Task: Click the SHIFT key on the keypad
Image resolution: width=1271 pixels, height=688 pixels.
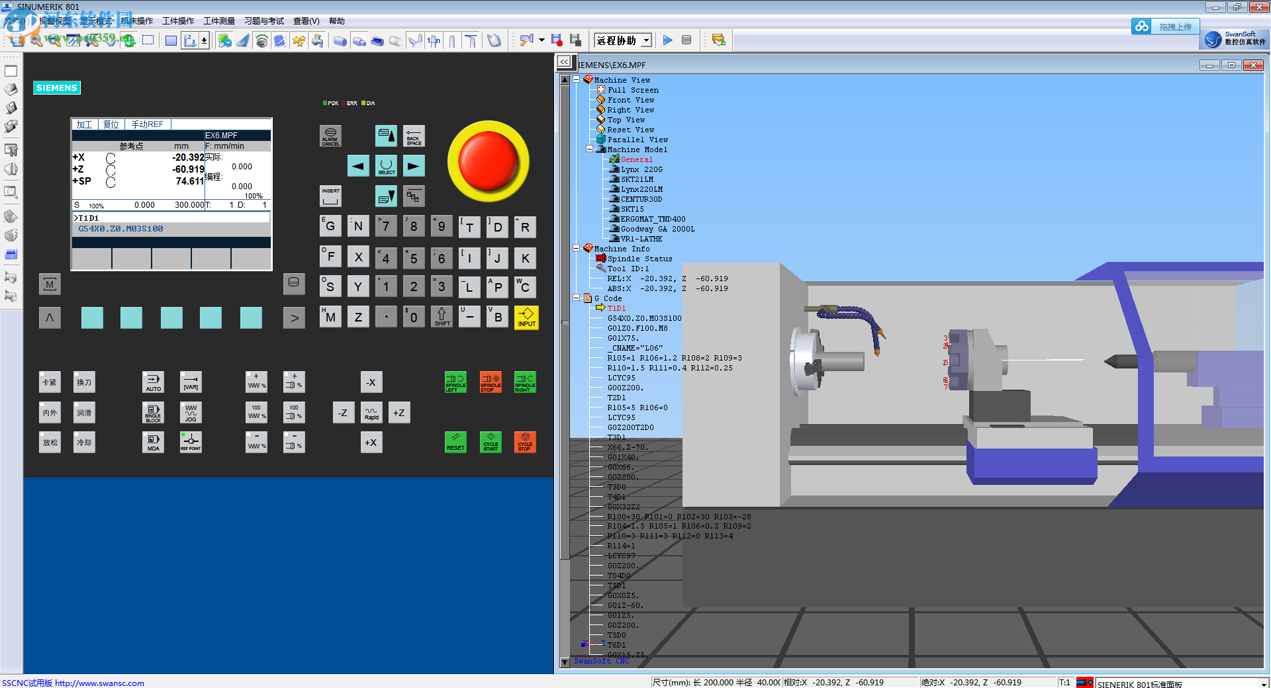Action: 442,317
